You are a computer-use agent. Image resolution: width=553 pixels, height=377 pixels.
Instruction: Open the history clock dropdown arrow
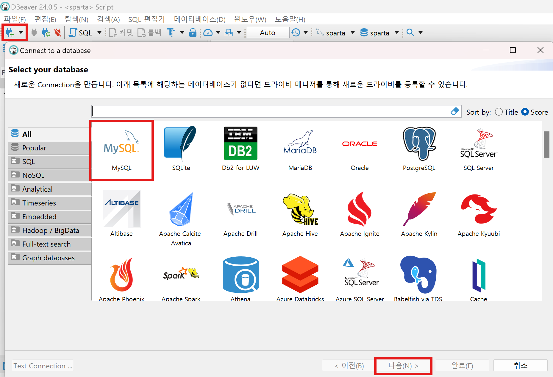point(305,32)
